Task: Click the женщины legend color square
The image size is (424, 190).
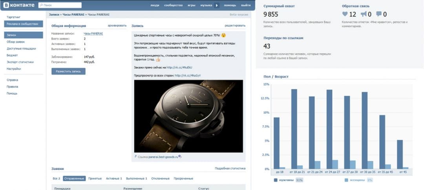Action: pos(346,180)
